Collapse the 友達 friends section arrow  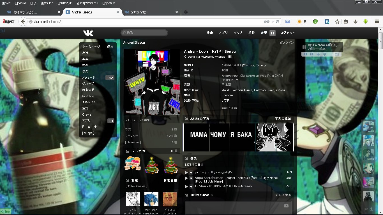tap(128, 181)
